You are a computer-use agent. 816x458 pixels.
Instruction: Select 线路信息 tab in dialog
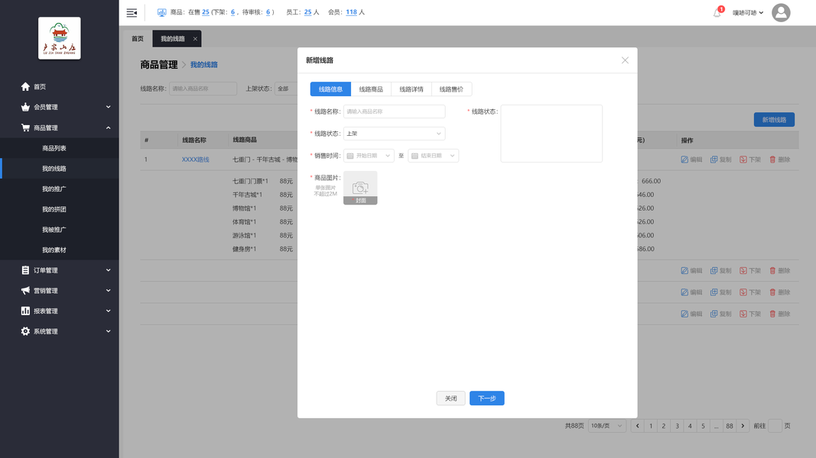point(330,89)
